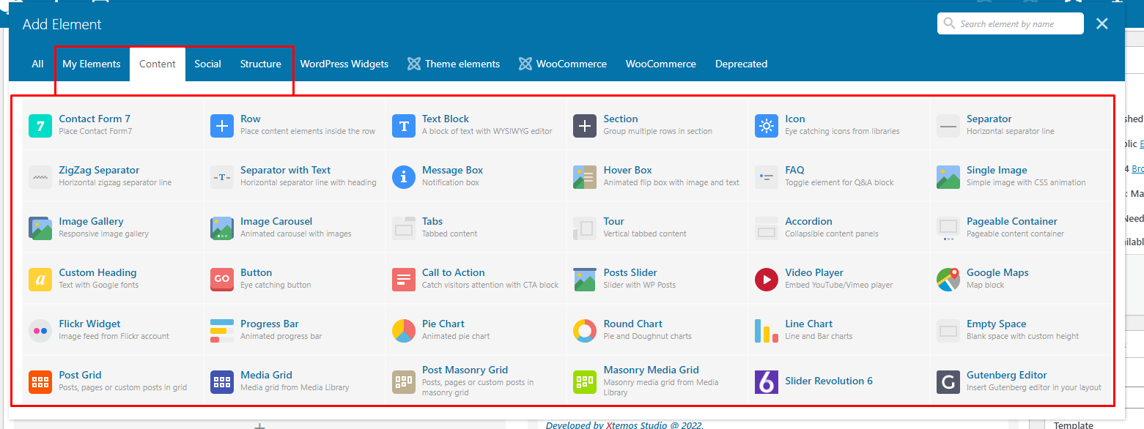Open the My Elements tab

[92, 64]
